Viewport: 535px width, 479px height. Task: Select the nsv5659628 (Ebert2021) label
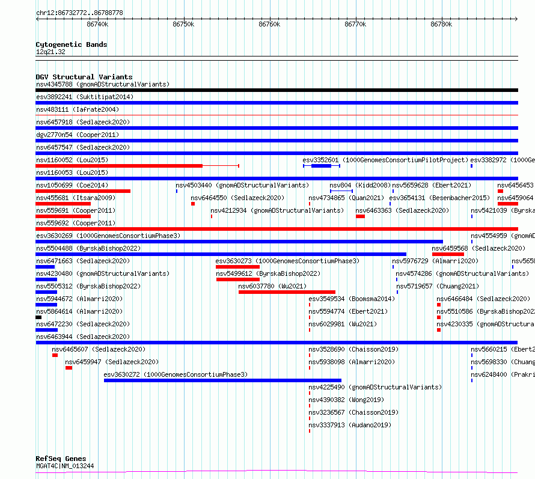(432, 185)
